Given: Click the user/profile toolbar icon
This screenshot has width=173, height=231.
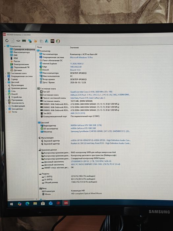Looking at the screenshot, I should (x=47, y=41).
